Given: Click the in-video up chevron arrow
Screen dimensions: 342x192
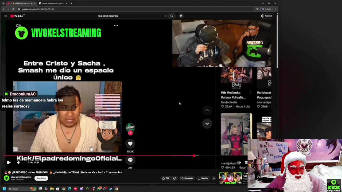Looking at the screenshot, I should click(207, 110).
